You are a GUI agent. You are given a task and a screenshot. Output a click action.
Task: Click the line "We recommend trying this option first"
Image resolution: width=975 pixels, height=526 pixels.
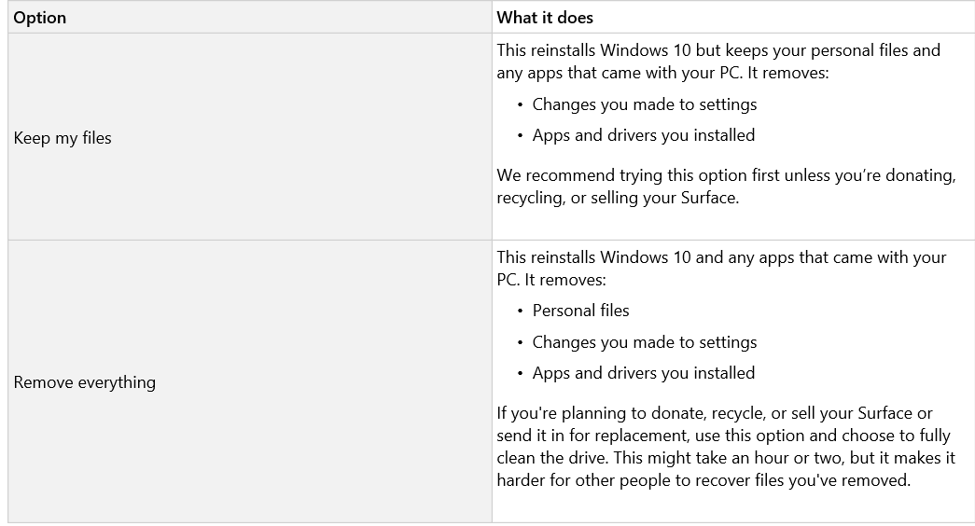click(726, 175)
